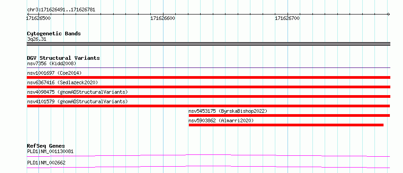Image resolution: width=403 pixels, height=173 pixels.
Task: Open variant nsv5453175 (ByrskaBishop2022) label
Action: [x=228, y=111]
